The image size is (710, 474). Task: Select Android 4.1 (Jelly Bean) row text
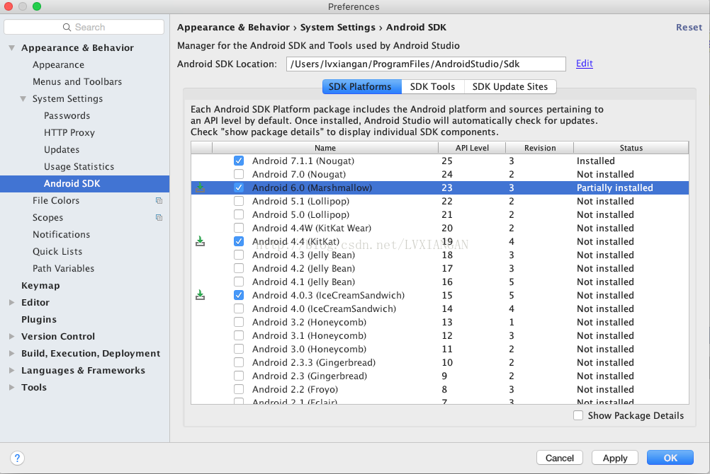(303, 282)
